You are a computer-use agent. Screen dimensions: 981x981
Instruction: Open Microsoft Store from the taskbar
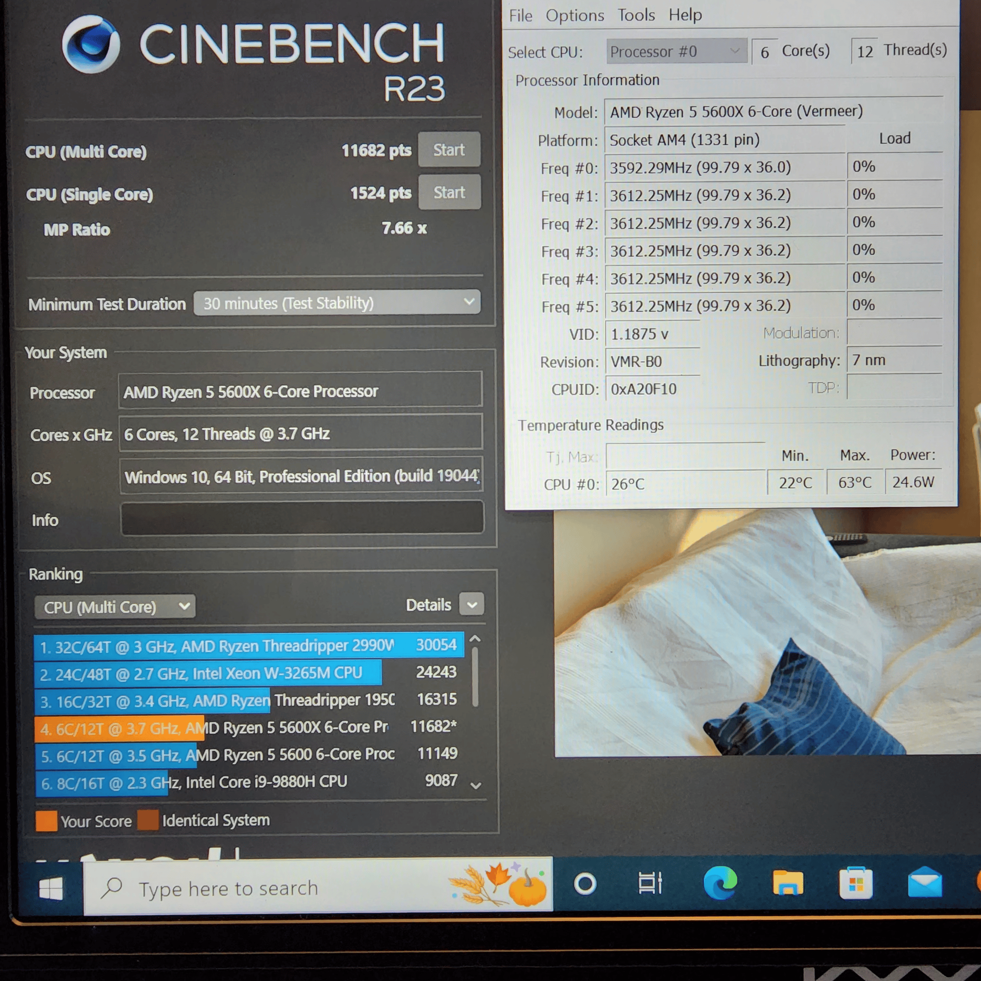[856, 882]
